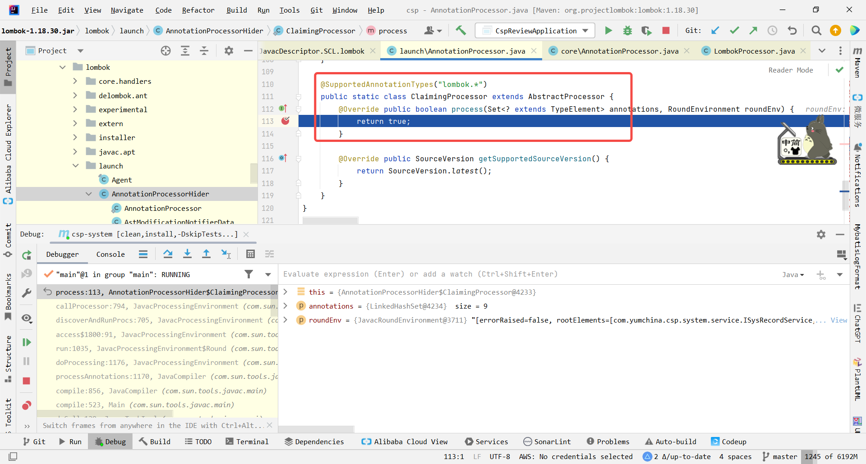Push commits with Git green arrow

click(753, 30)
